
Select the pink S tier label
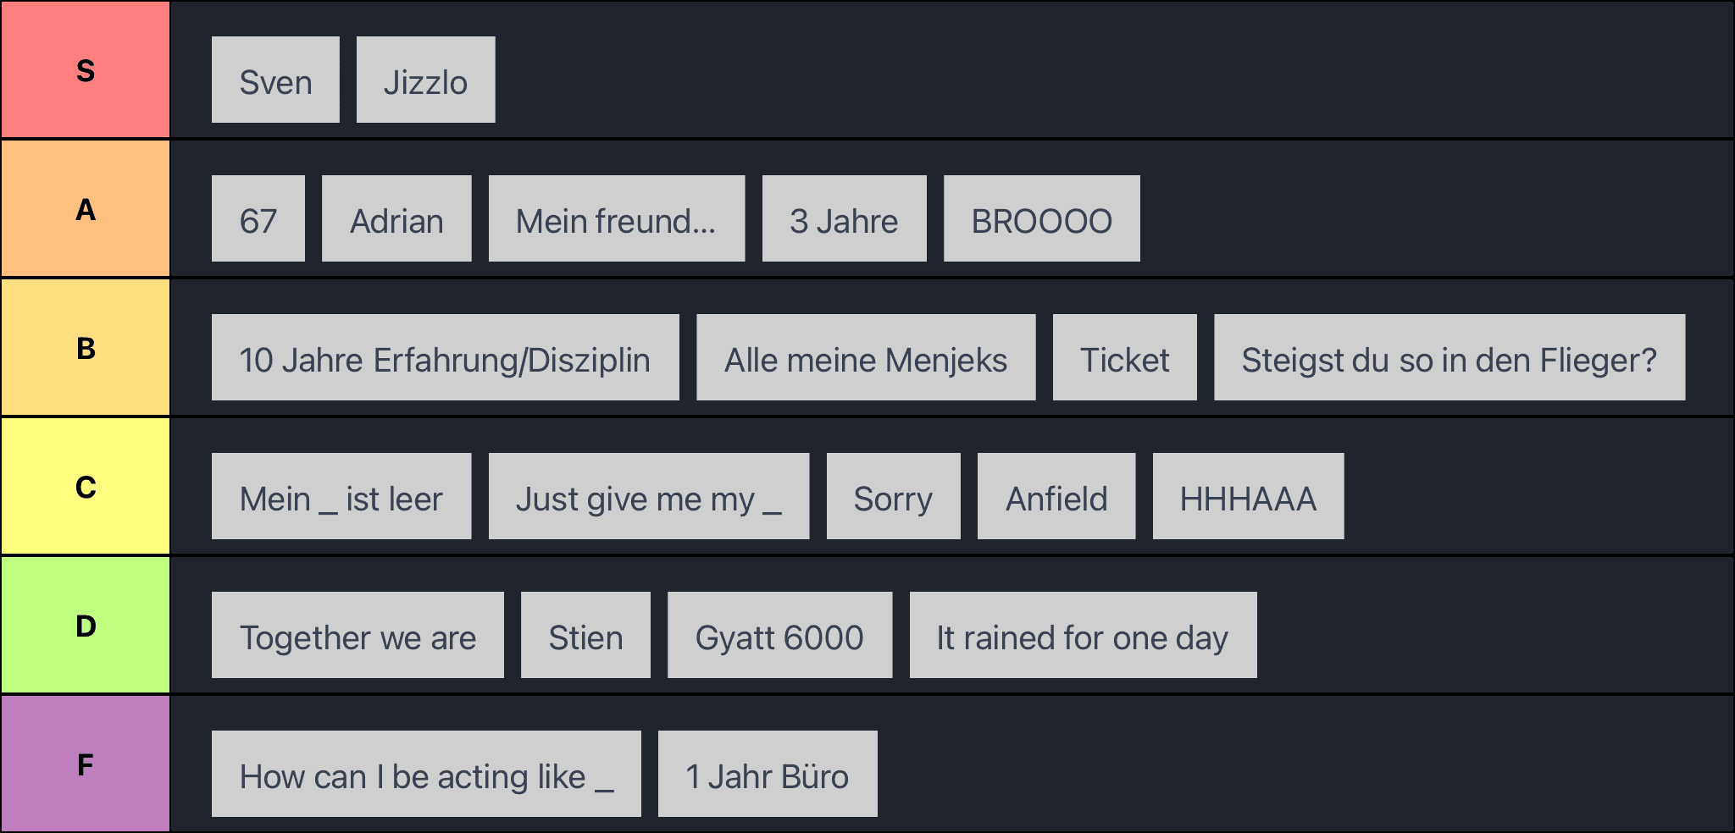[86, 69]
